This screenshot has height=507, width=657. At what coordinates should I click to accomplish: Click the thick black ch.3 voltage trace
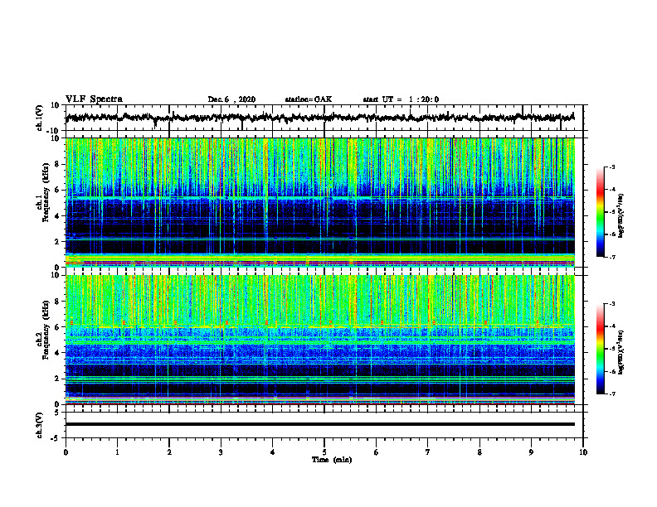319,424
